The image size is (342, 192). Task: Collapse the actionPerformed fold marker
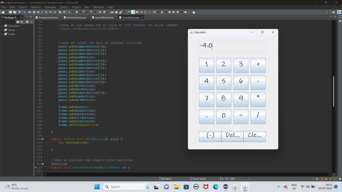(43, 164)
